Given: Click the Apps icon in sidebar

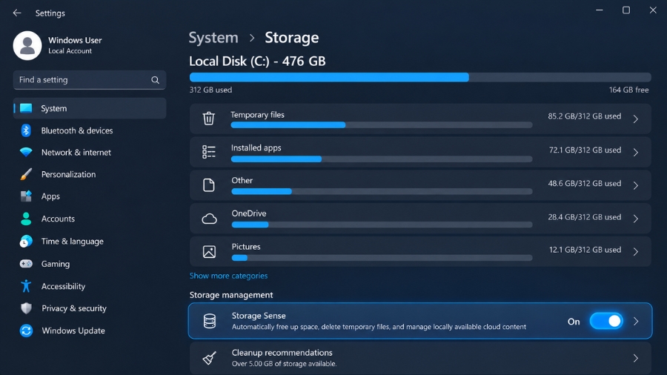Looking at the screenshot, I should pyautogui.click(x=26, y=196).
